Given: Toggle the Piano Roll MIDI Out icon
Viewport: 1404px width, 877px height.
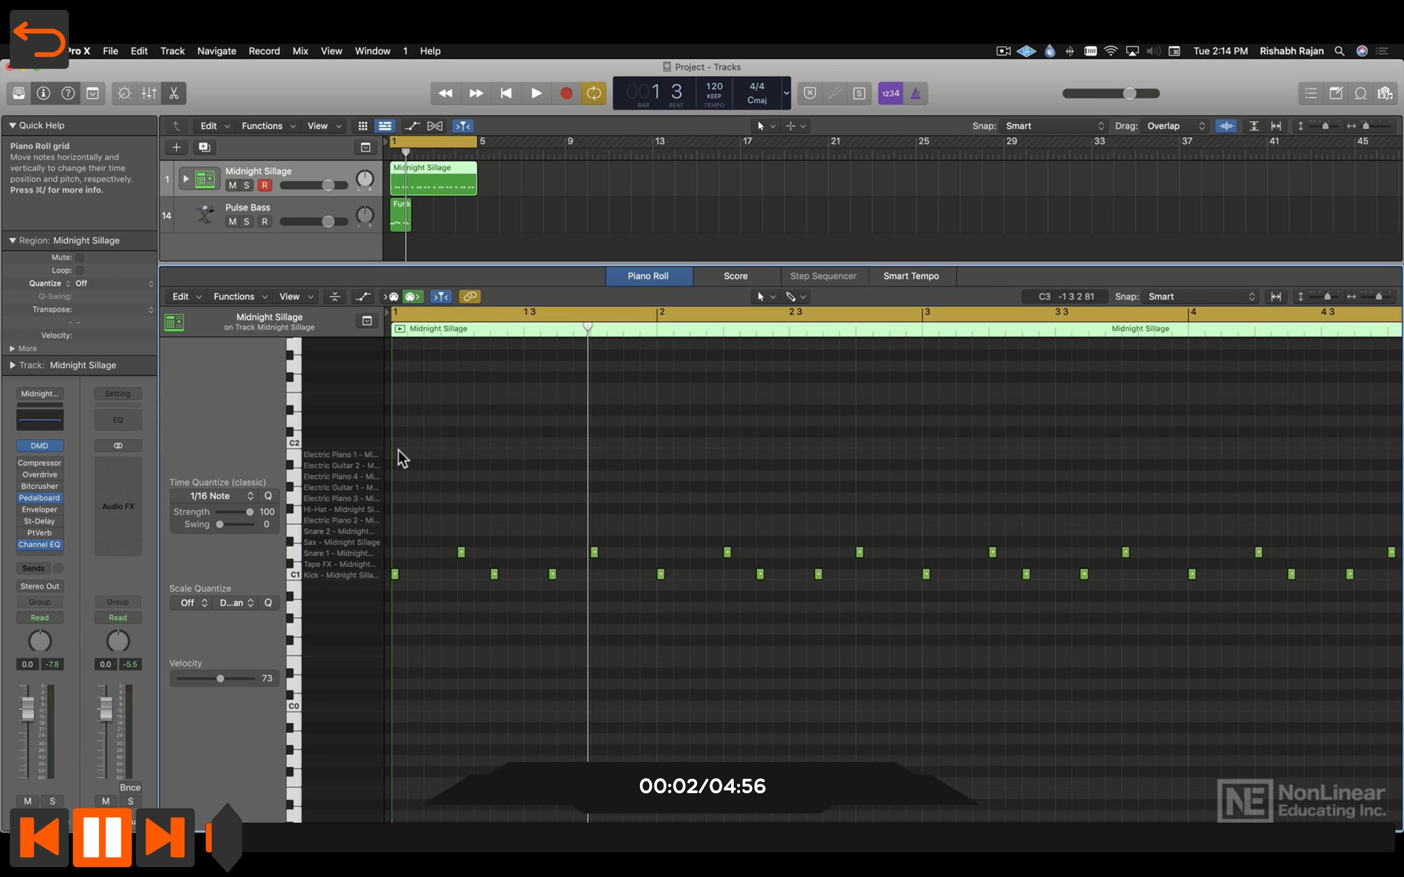Looking at the screenshot, I should tap(413, 297).
